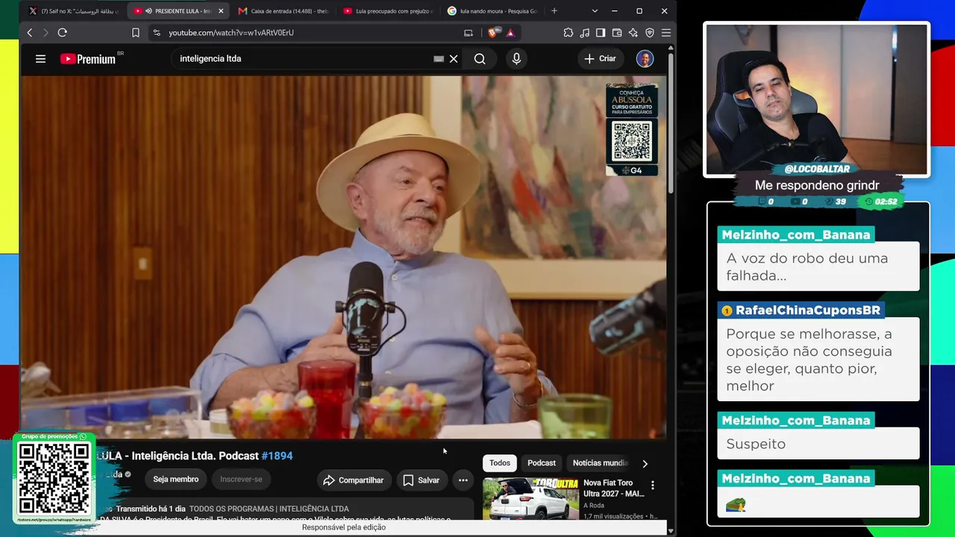Click the 'Seja membro' button
Screen dimensions: 955x537
pos(176,480)
